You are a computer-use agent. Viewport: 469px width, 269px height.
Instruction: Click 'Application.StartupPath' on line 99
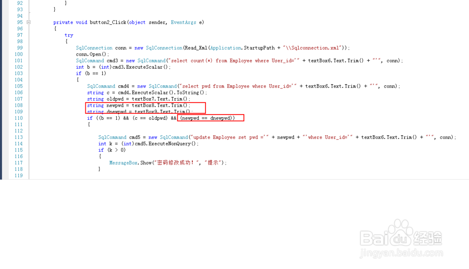[242, 48]
